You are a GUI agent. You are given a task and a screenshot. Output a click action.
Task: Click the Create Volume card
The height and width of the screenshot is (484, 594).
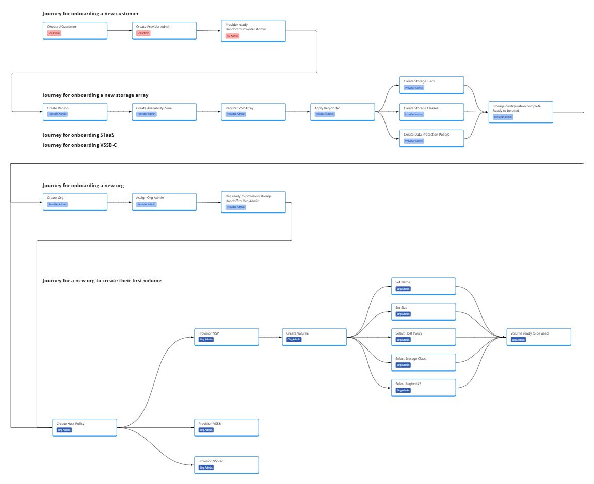(x=314, y=337)
